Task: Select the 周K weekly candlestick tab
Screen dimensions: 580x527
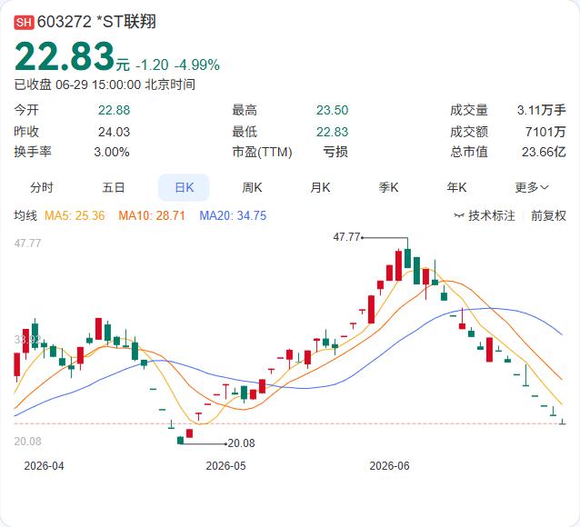Action: pos(252,187)
